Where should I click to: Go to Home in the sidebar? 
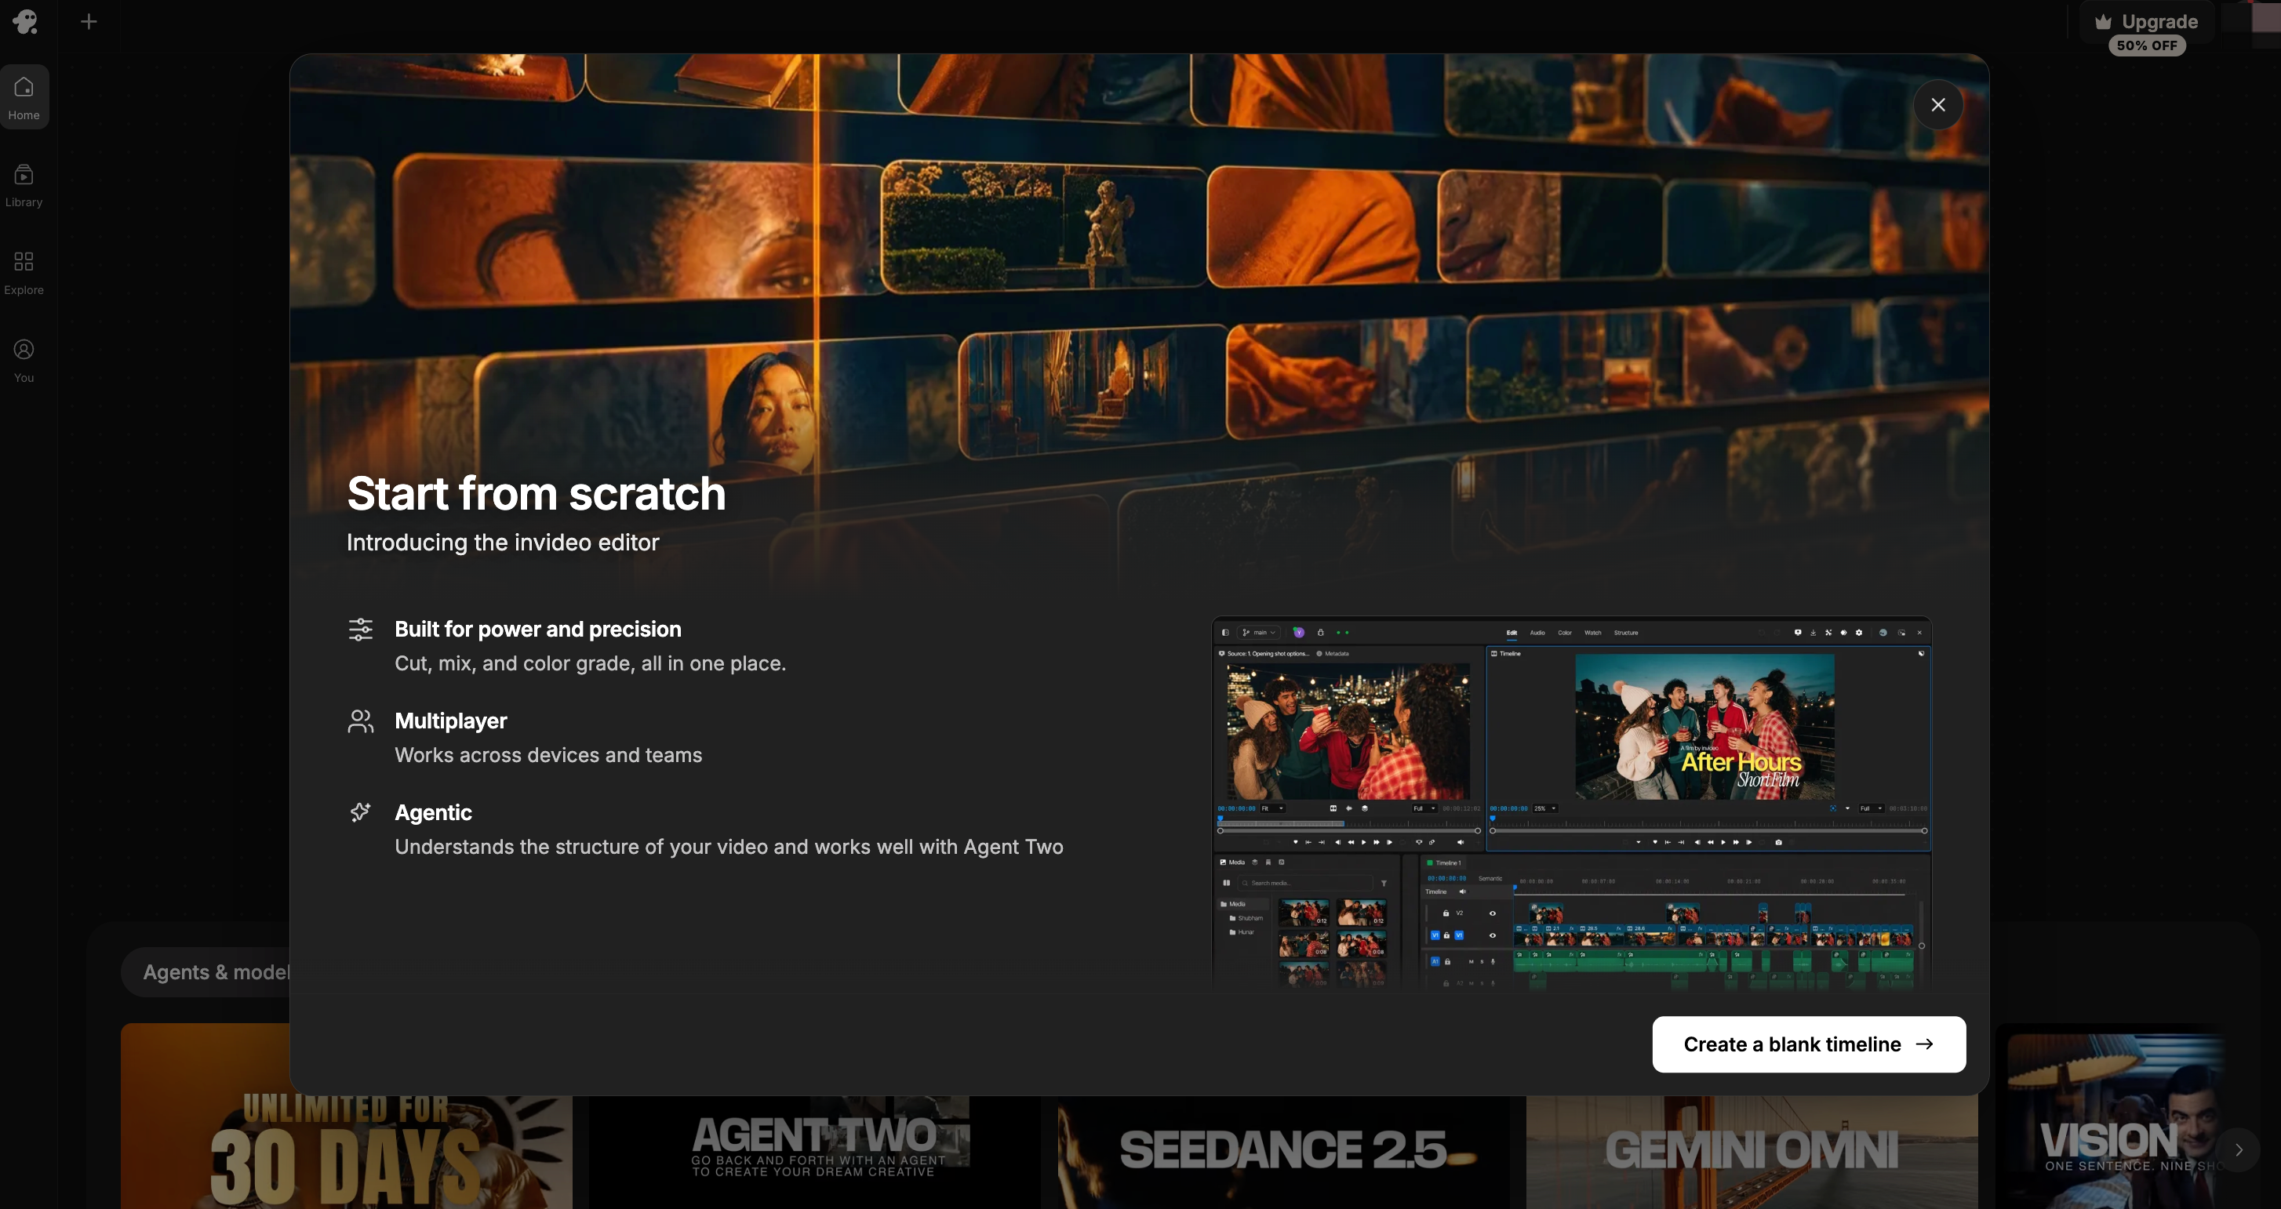coord(24,97)
